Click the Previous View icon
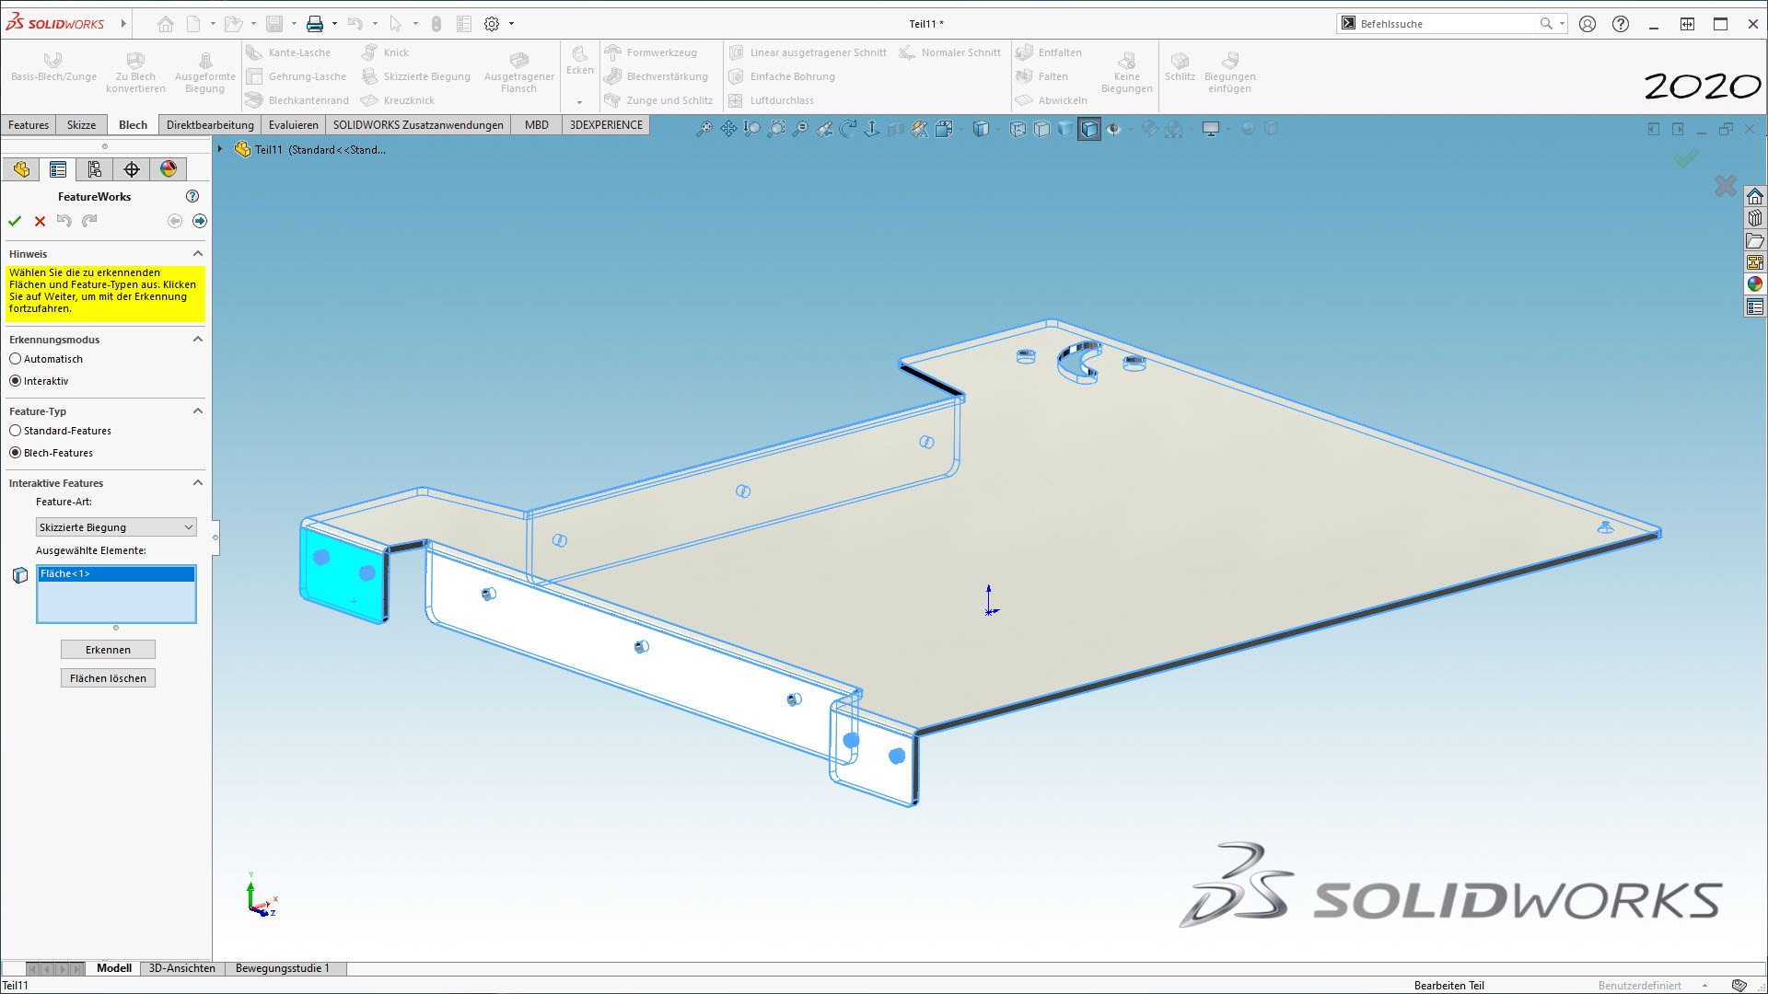Image resolution: width=1768 pixels, height=994 pixels. click(824, 129)
